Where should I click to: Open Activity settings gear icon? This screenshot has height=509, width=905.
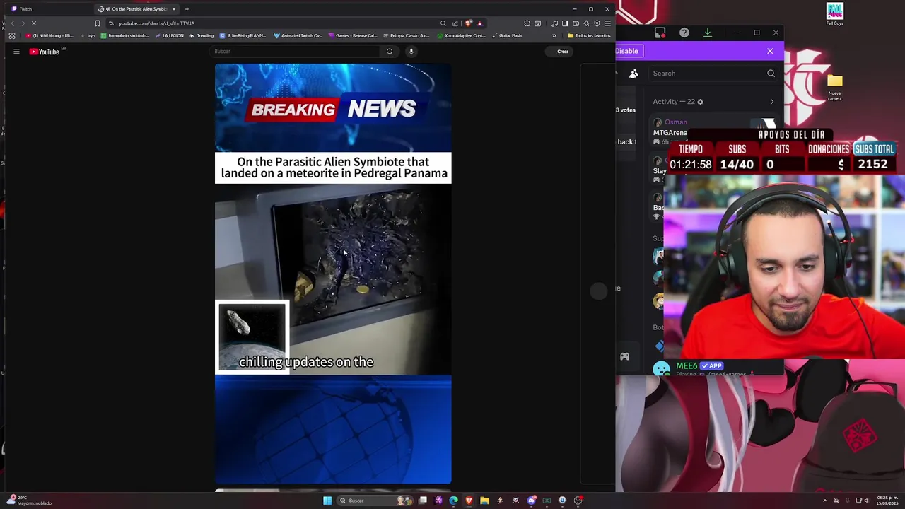pos(701,102)
